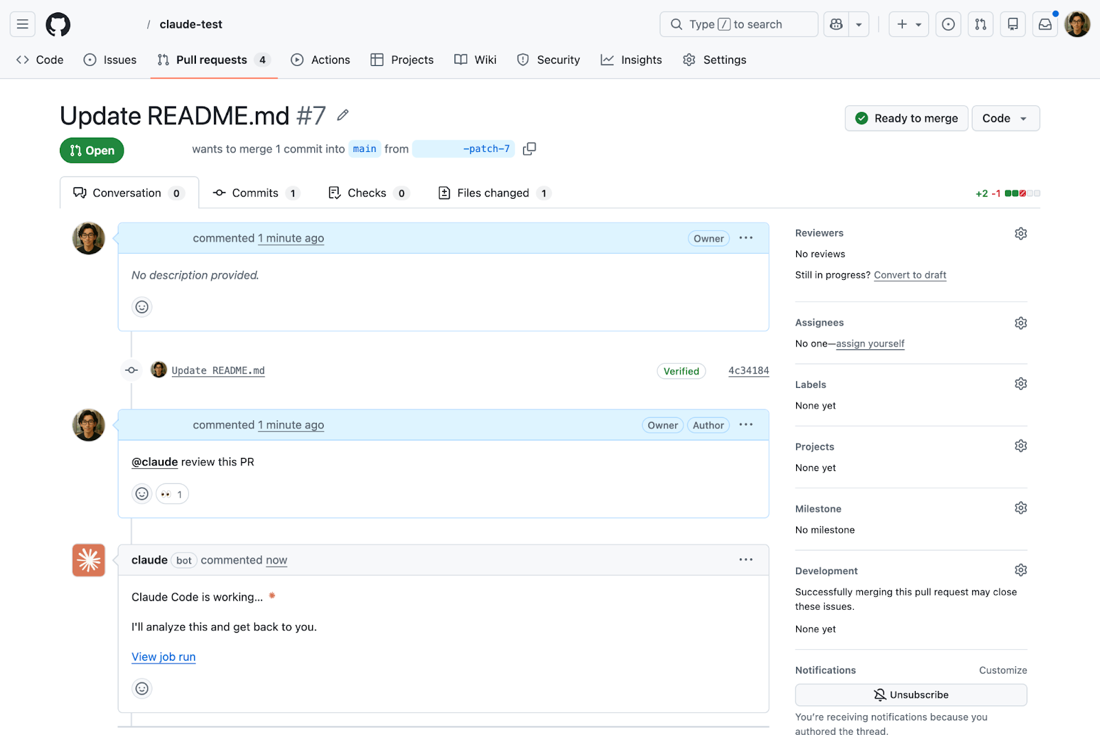Click Convert to draft

click(910, 274)
